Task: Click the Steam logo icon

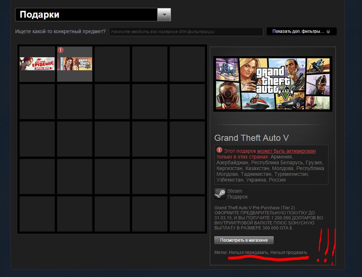Action: pos(220,193)
